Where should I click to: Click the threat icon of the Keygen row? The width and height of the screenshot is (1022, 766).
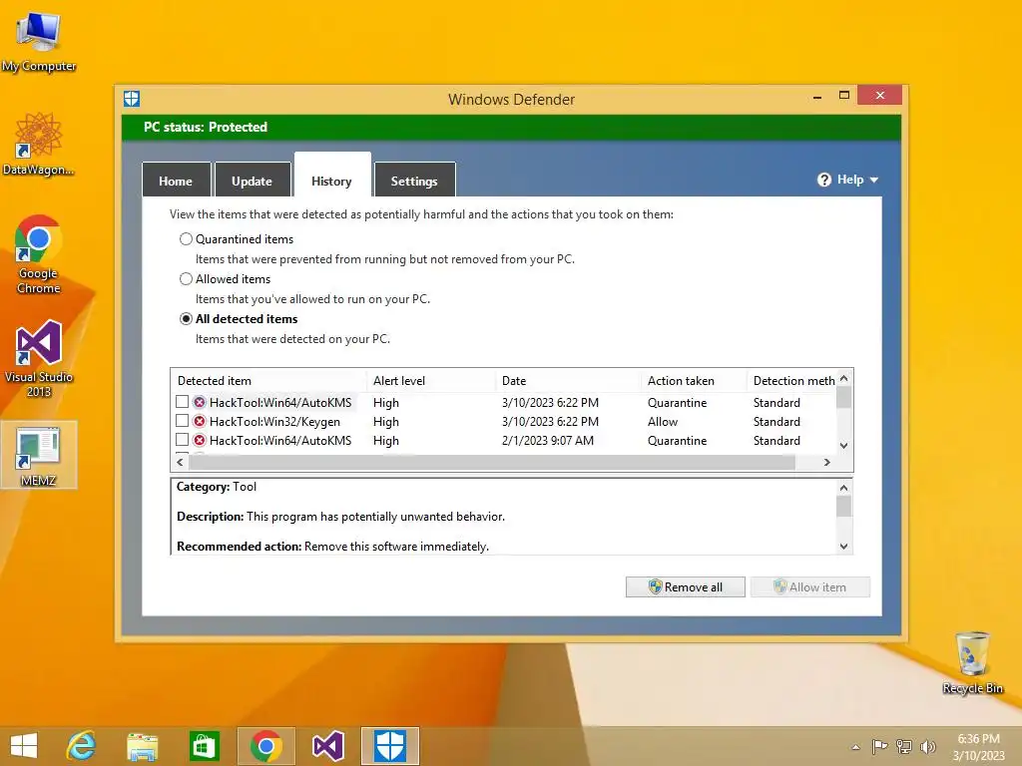click(200, 421)
